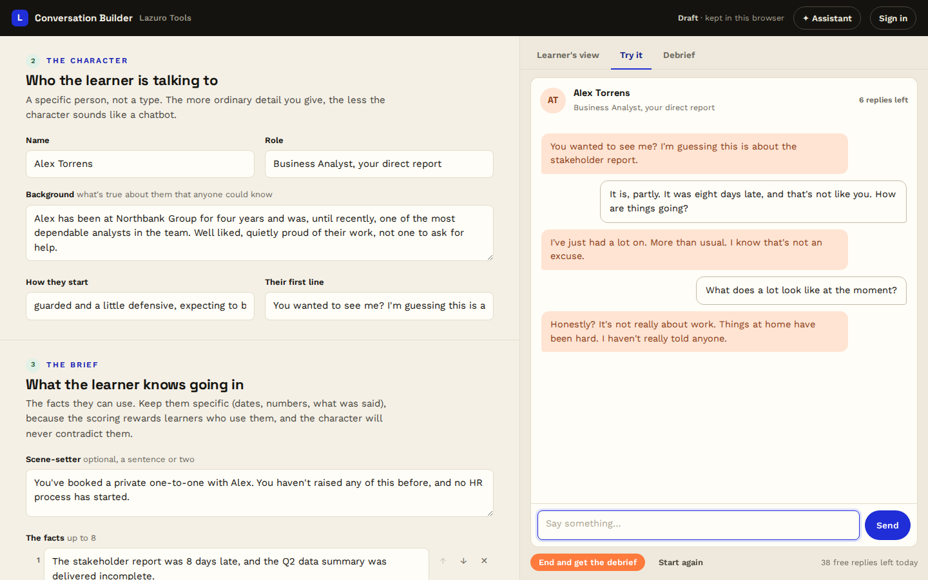The image size is (928, 580).
Task: Click the Scene-setter textarea
Action: (260, 493)
